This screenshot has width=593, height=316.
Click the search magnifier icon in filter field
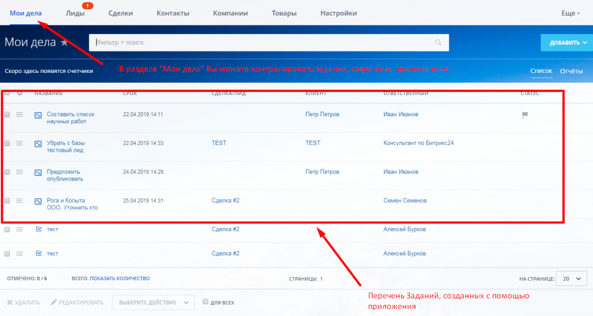click(x=438, y=42)
